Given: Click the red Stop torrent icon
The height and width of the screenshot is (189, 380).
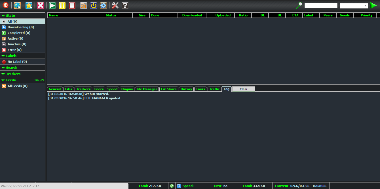Looking at the screenshot, I should (x=72, y=5).
